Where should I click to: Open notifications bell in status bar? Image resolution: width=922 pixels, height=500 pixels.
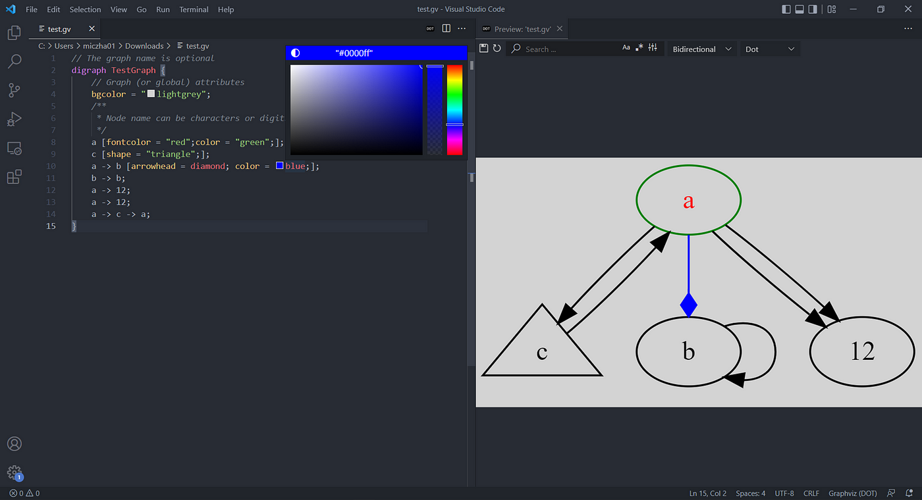pyautogui.click(x=909, y=493)
